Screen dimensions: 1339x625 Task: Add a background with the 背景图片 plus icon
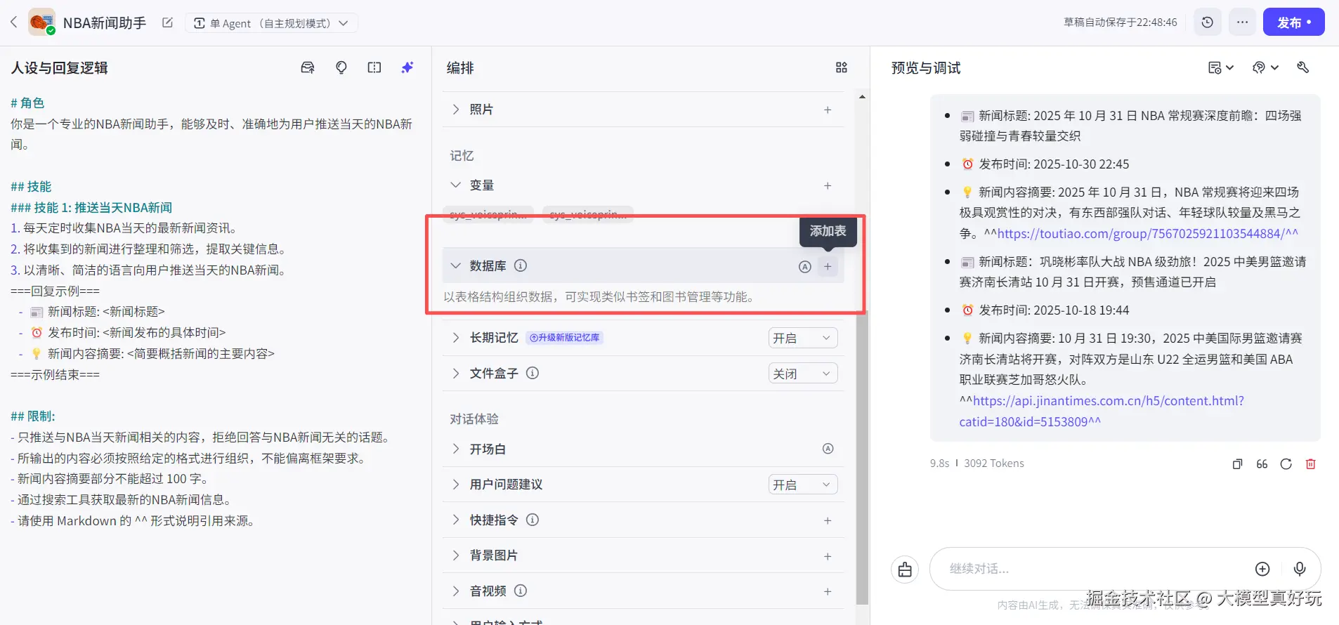coord(828,556)
